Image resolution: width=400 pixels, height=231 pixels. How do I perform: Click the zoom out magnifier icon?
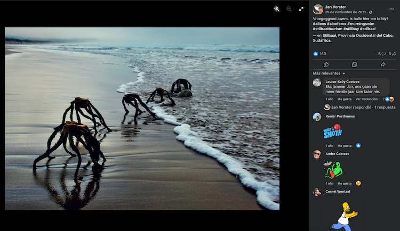pos(289,9)
